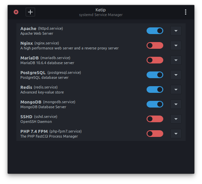Expand the Redis row dropdown
The image size is (202, 184).
pos(176,89)
